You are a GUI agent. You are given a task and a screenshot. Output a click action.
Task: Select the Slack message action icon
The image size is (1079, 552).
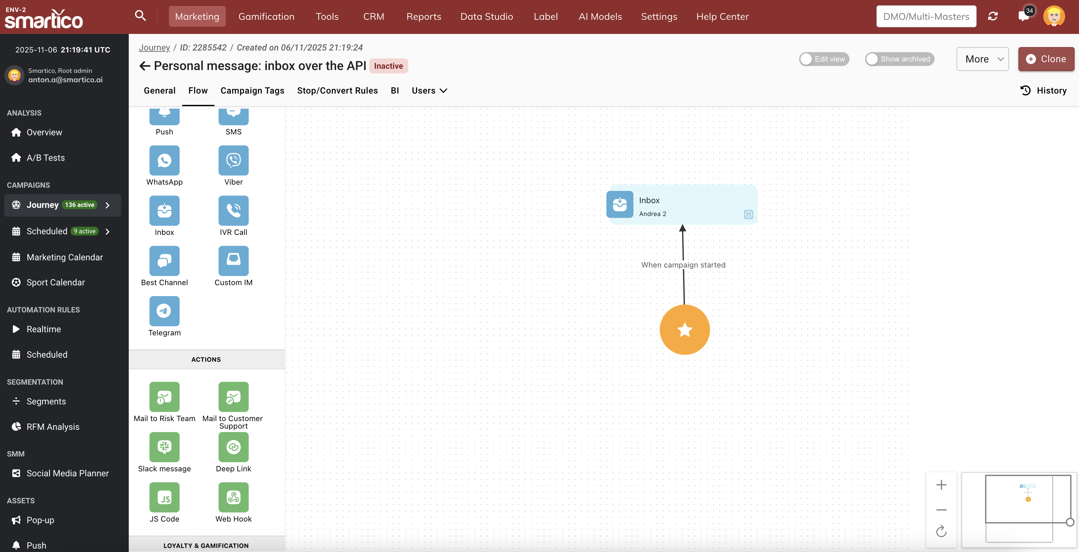164,447
